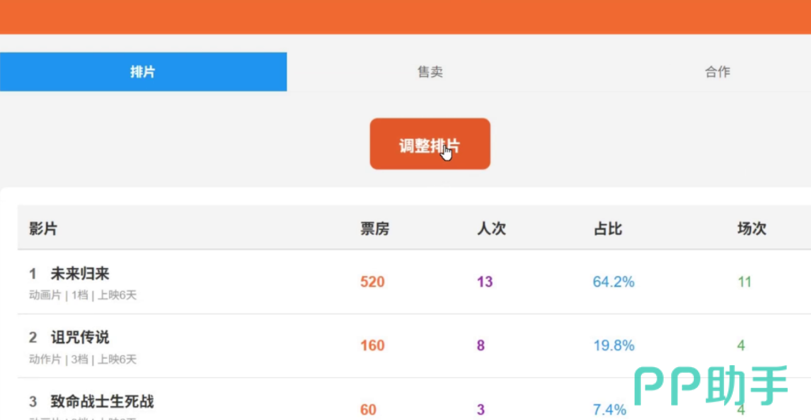Sort by the 票房 column header
This screenshot has width=811, height=420.
pos(375,229)
